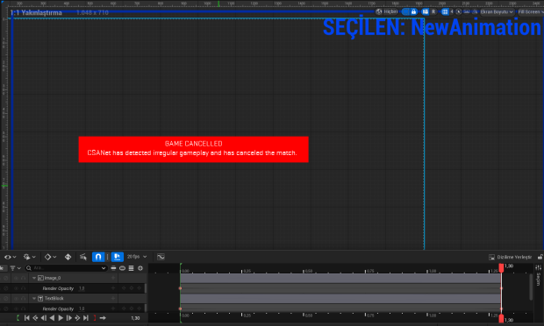544x326 pixels.
Task: Add a section to Image_0 track plus
Action: [x=113, y=278]
